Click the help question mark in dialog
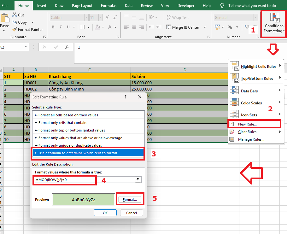 (x=125, y=97)
